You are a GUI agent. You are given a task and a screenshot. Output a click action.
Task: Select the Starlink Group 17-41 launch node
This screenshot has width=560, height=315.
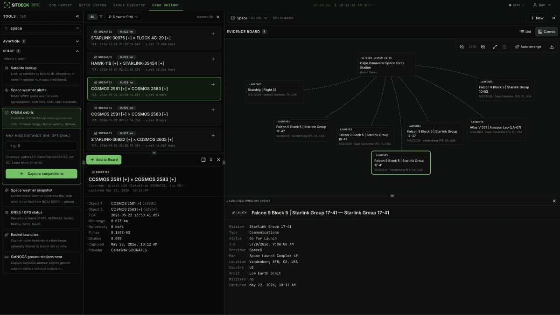pos(401,163)
